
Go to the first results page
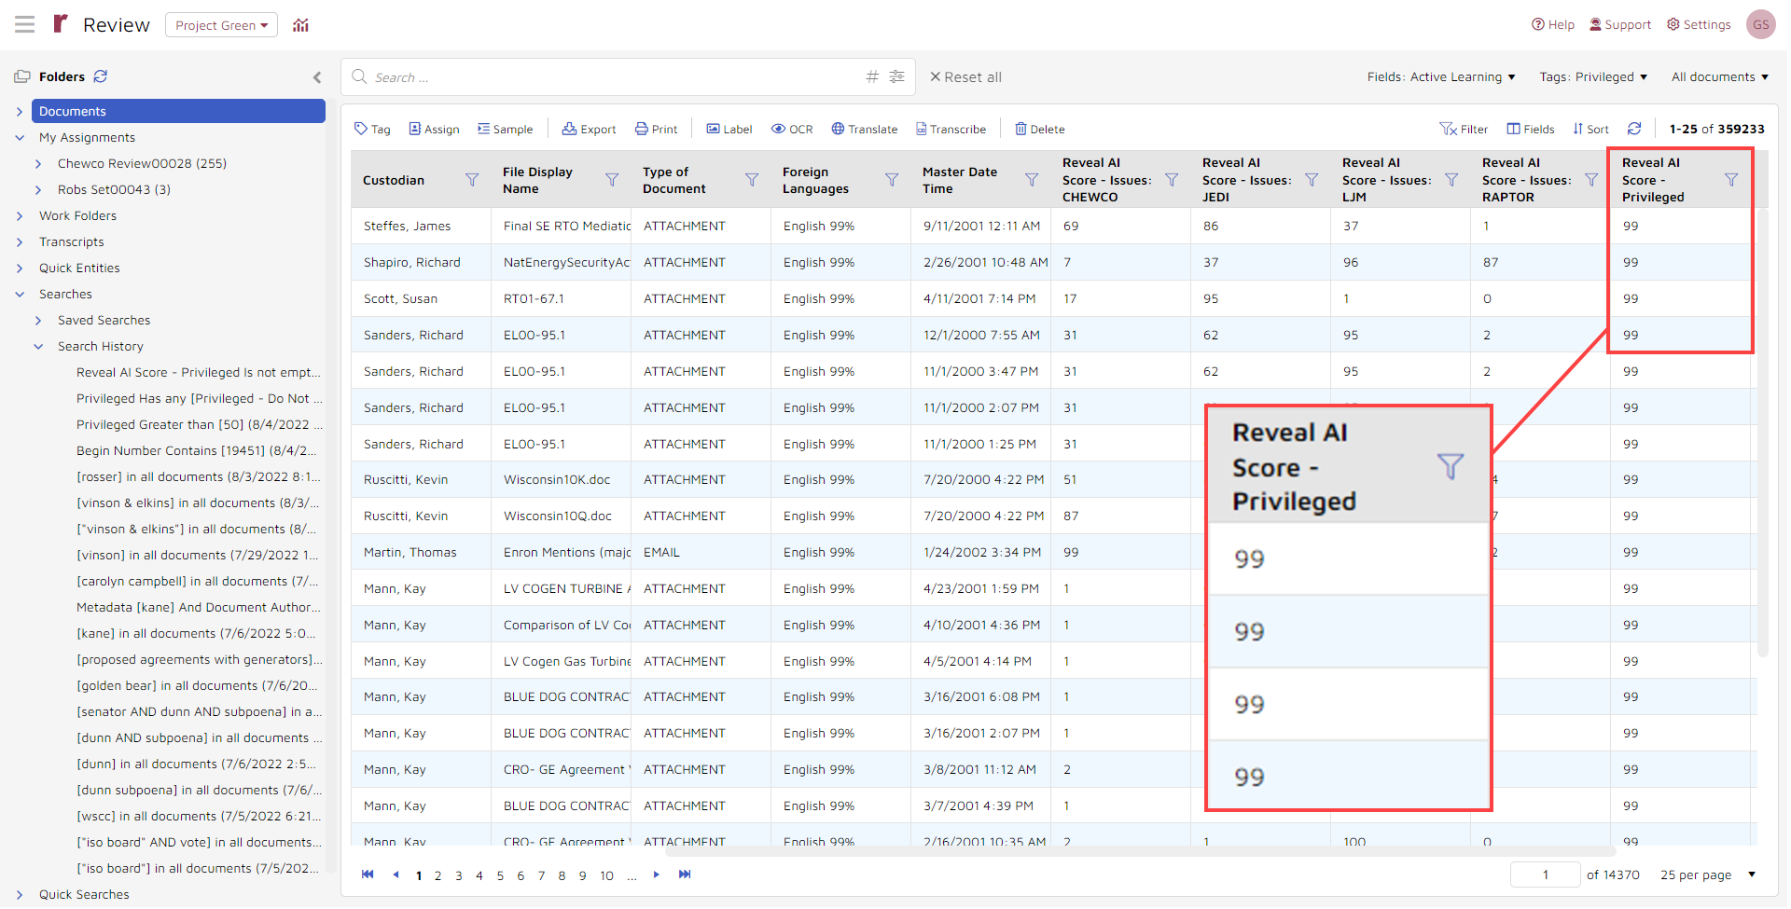368,875
